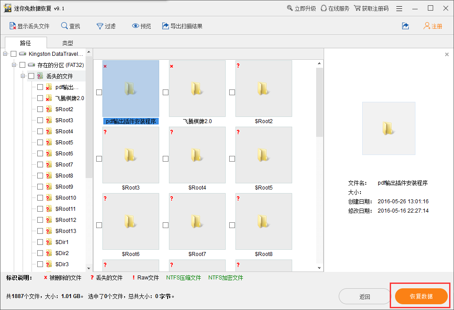Close the preview panel with the X
Viewport: 454px width, 310px height.
(x=447, y=54)
